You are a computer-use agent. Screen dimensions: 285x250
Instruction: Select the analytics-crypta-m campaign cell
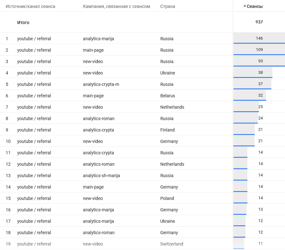101,84
